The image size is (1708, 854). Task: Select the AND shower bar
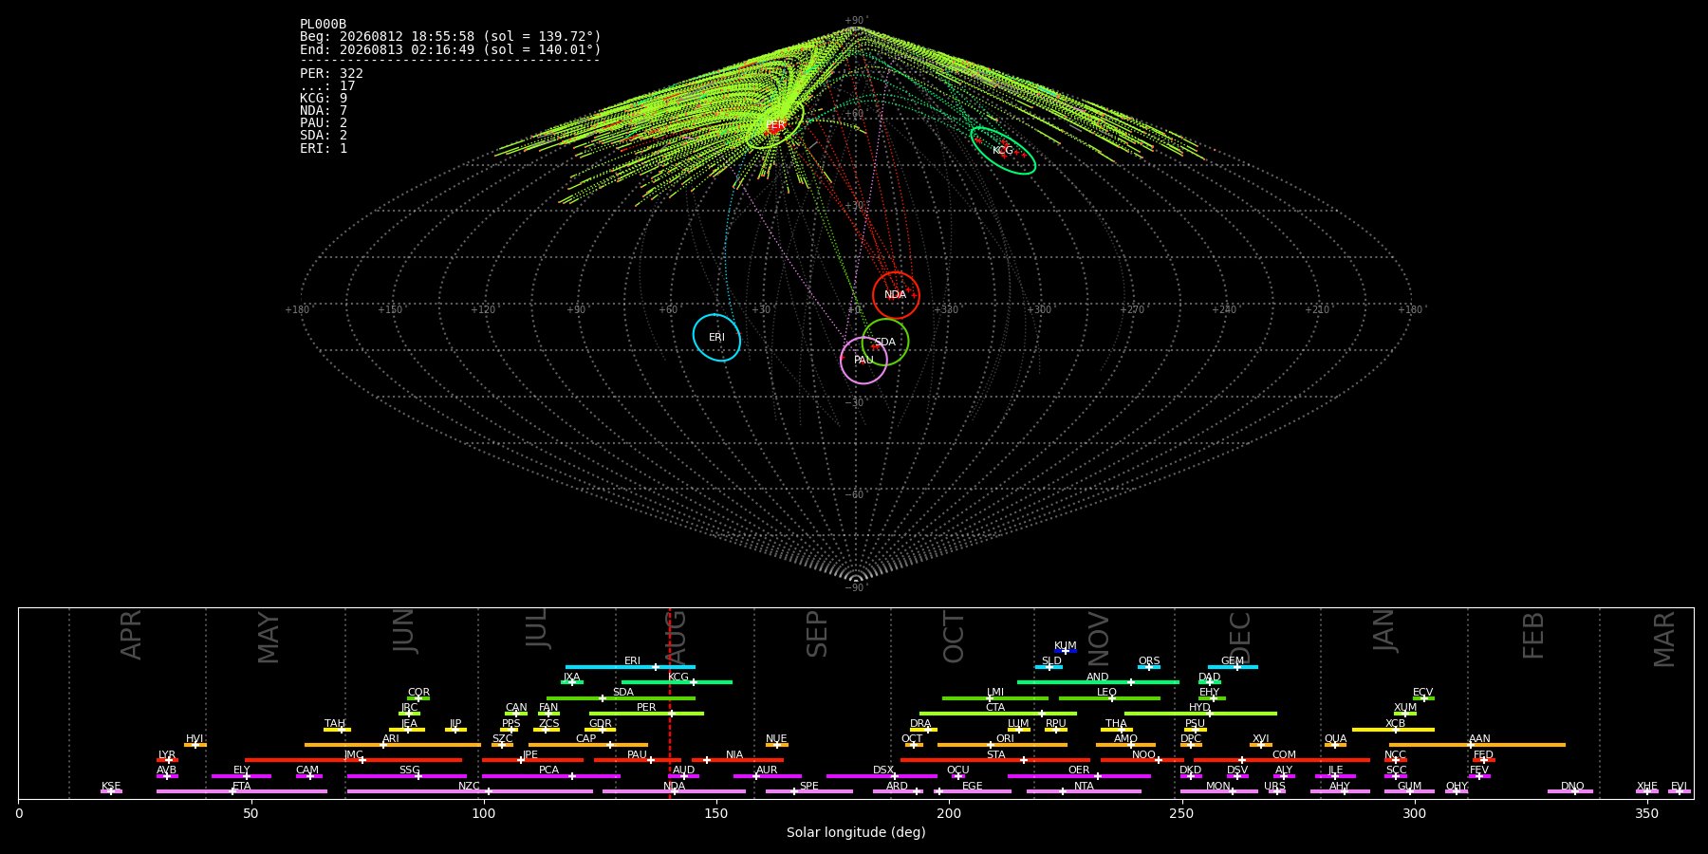tap(1098, 682)
